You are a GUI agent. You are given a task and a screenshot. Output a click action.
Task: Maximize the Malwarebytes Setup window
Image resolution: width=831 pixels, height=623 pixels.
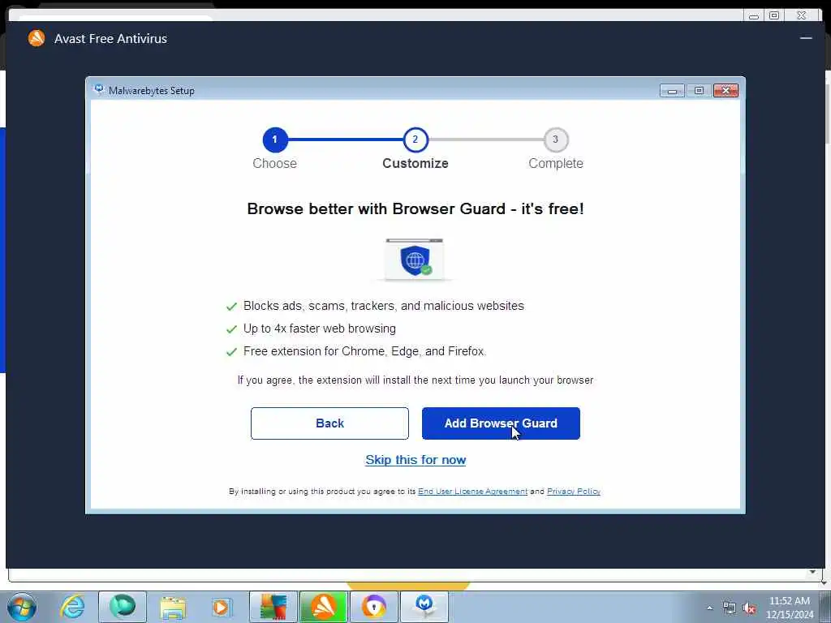699,91
